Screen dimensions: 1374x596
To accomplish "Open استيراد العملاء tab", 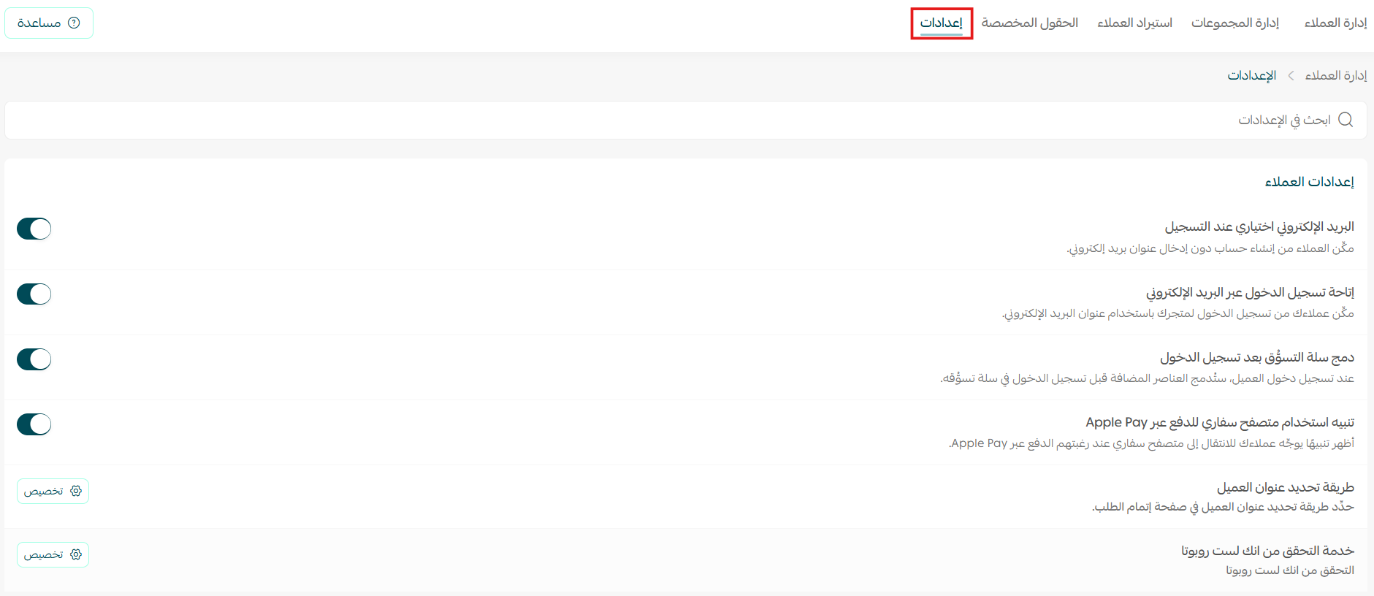I will click(x=1134, y=23).
